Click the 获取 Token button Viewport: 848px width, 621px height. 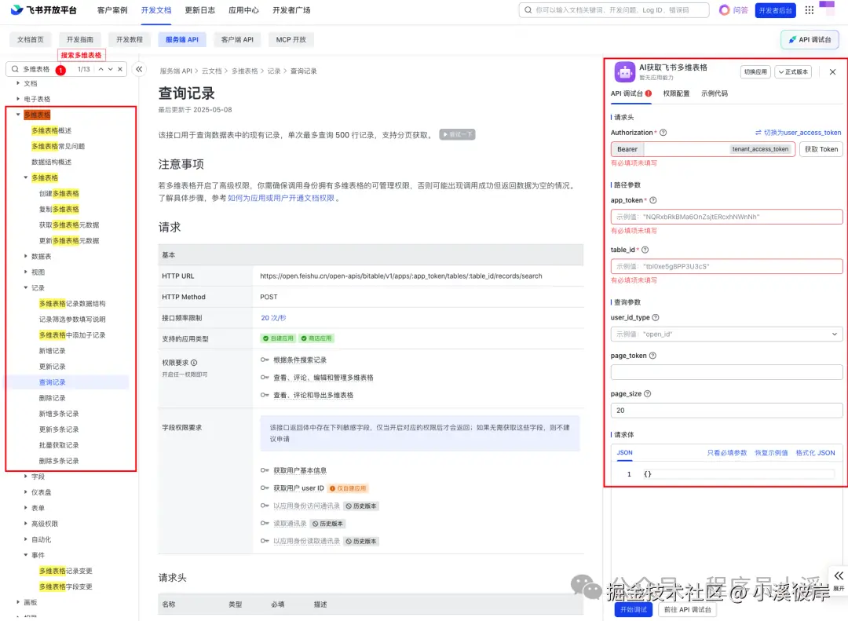(821, 149)
